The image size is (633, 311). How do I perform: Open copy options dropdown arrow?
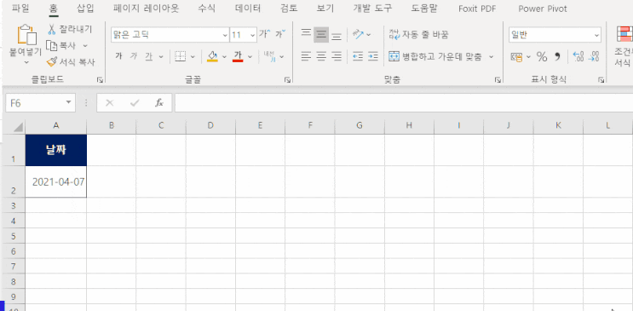point(85,46)
